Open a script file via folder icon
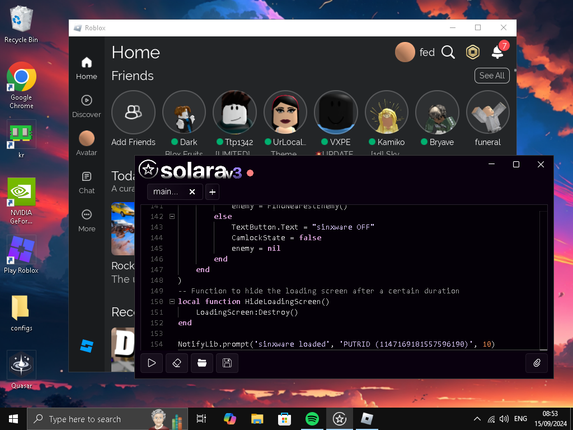 click(x=202, y=363)
